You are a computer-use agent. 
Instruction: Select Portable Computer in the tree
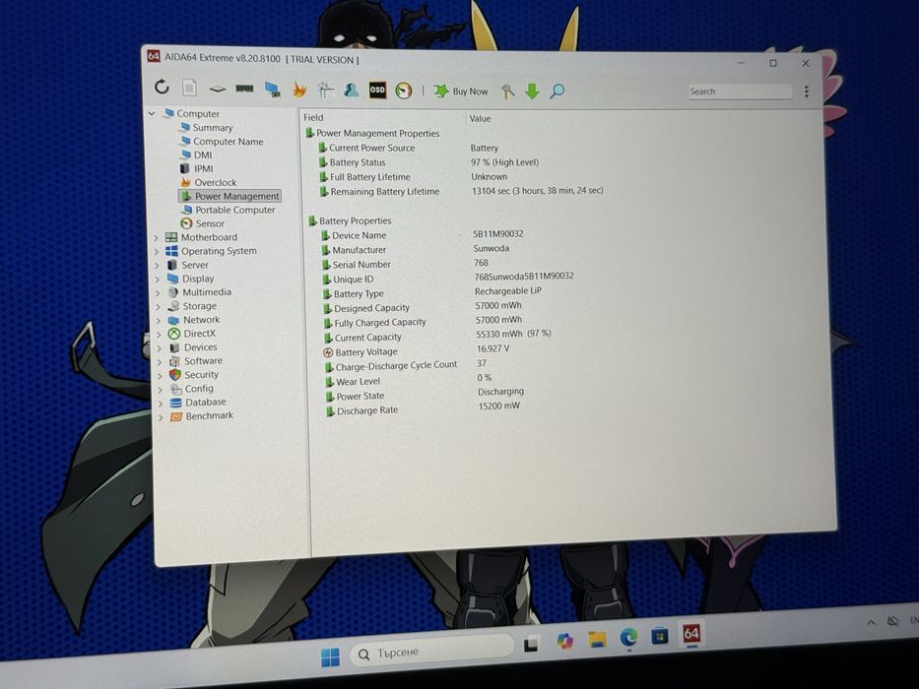(229, 209)
